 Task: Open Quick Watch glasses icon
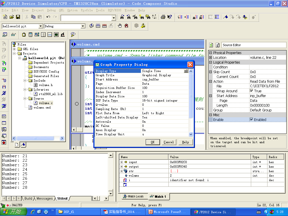click(13, 35)
